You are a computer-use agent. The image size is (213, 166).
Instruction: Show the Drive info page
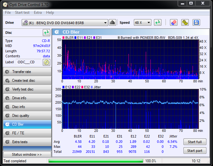(x=27, y=98)
